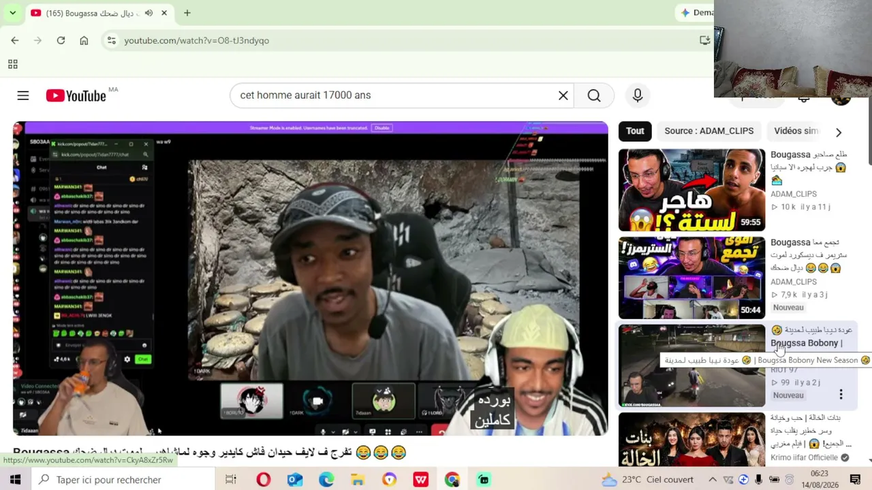Open more options for Bougssa Bobony video
This screenshot has height=490, width=872.
(x=841, y=395)
